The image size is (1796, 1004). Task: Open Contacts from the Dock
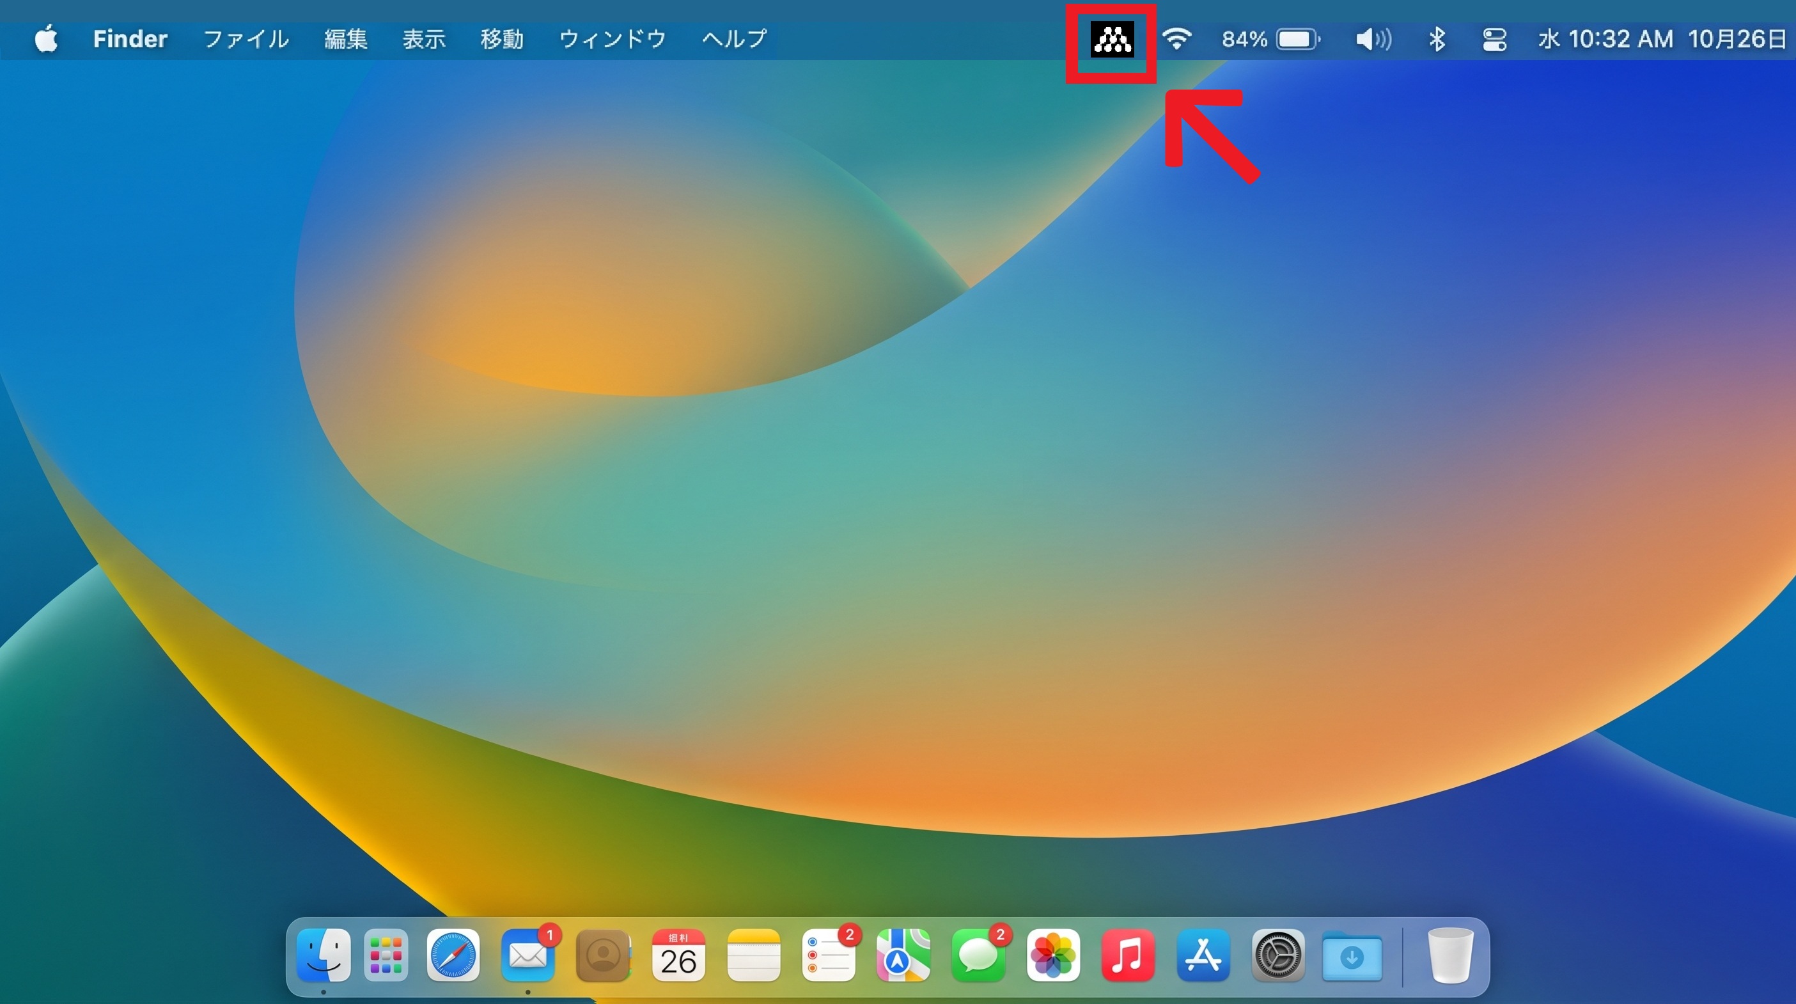(x=604, y=955)
